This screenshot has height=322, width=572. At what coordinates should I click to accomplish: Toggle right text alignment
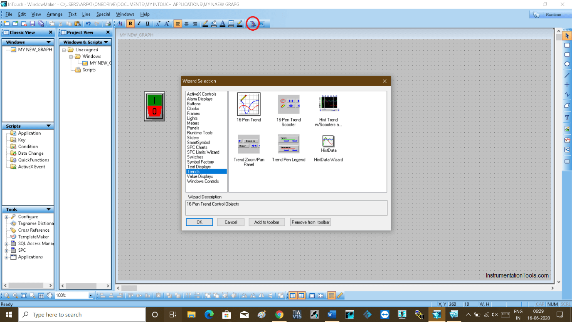coord(195,24)
